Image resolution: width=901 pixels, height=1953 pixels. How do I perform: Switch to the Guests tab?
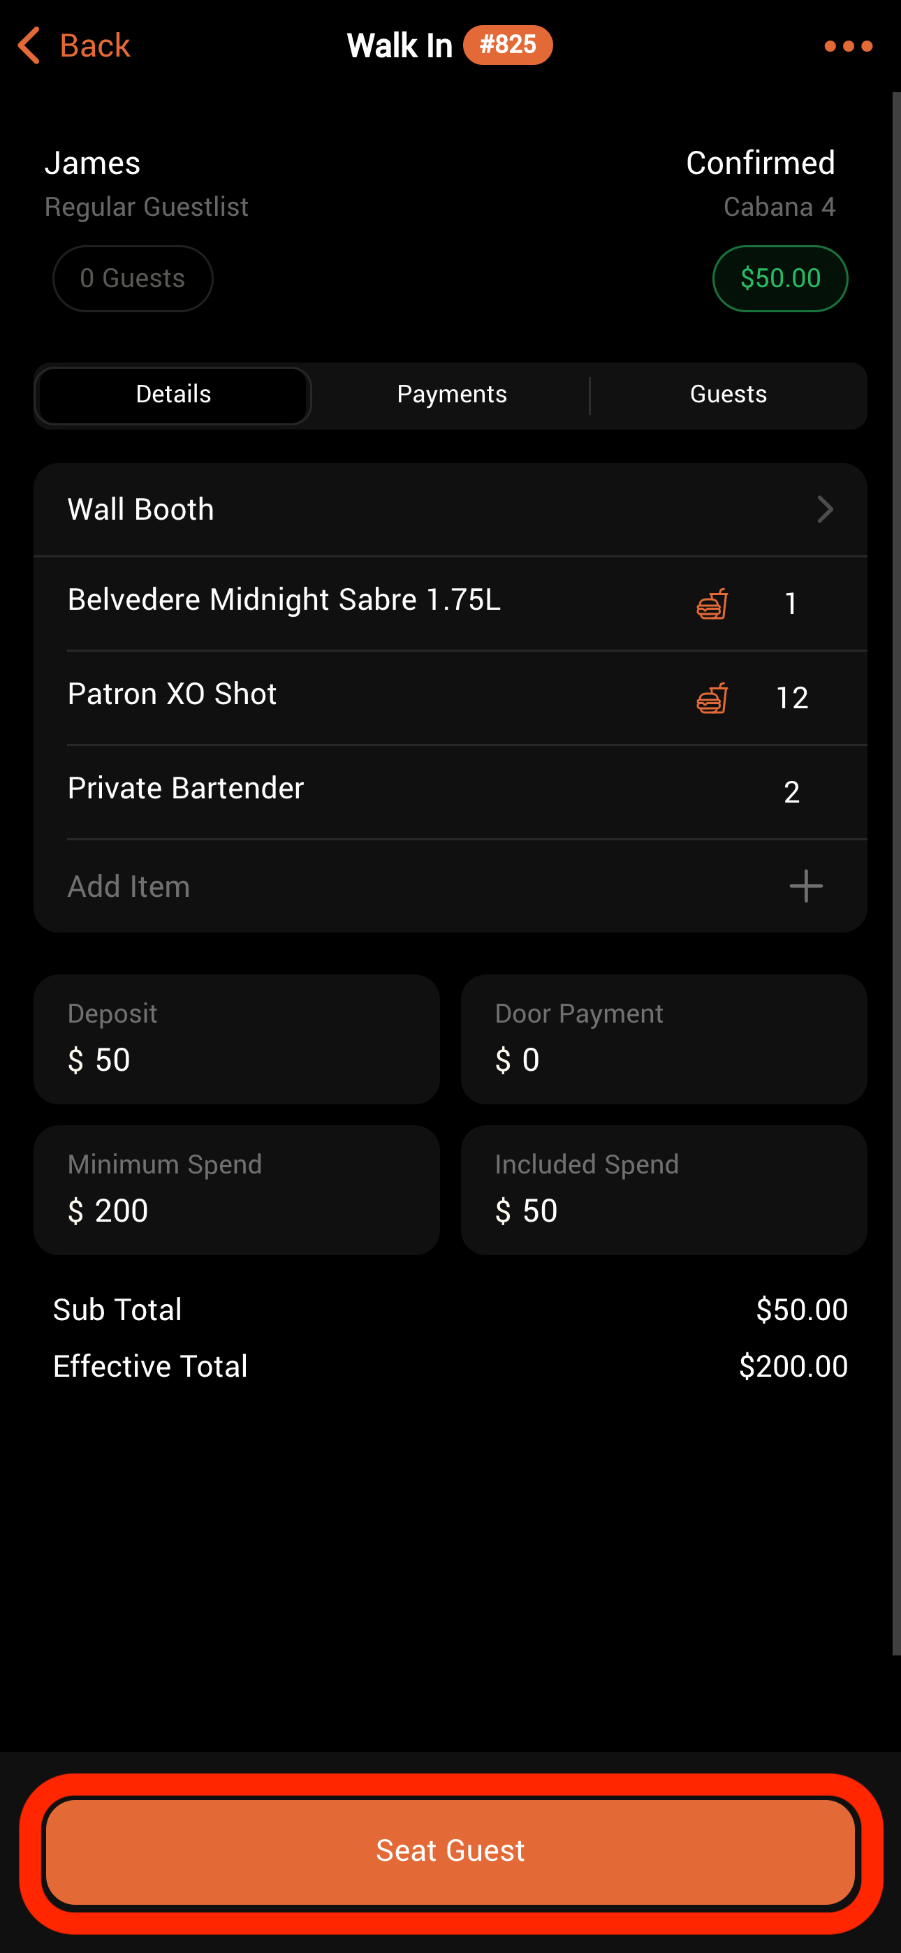(x=728, y=394)
